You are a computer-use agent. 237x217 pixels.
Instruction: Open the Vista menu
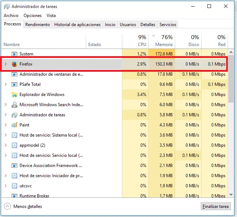pos(51,16)
